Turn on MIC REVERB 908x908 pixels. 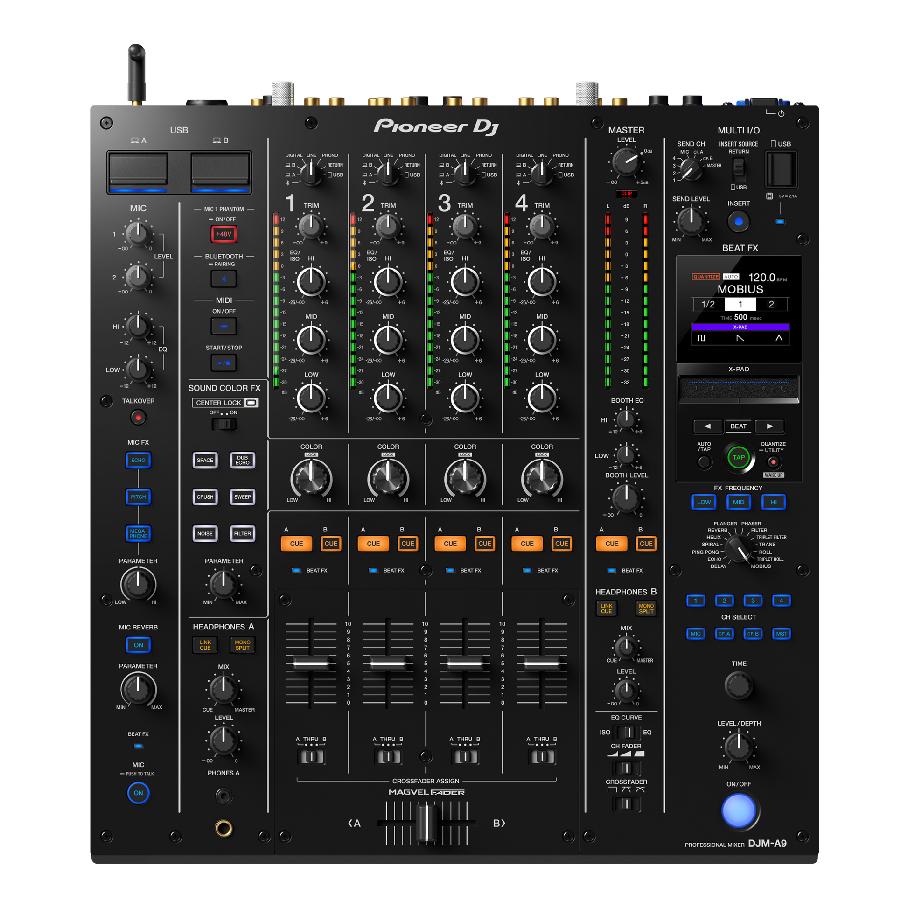click(x=138, y=645)
